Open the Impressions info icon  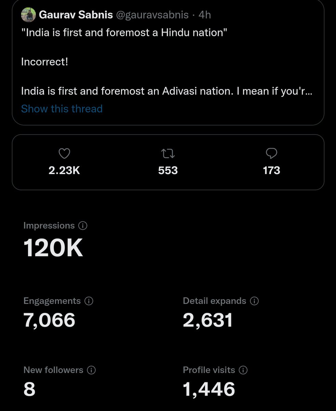83,226
